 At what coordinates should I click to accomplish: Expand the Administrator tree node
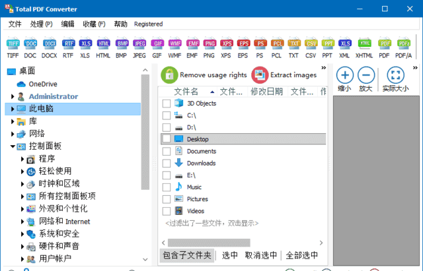point(13,96)
